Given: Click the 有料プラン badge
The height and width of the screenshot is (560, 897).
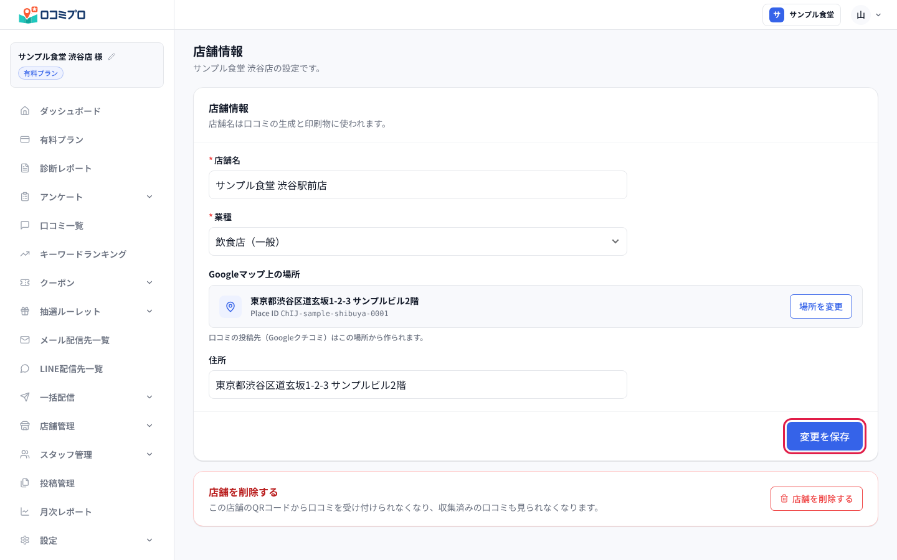Looking at the screenshot, I should (x=40, y=73).
